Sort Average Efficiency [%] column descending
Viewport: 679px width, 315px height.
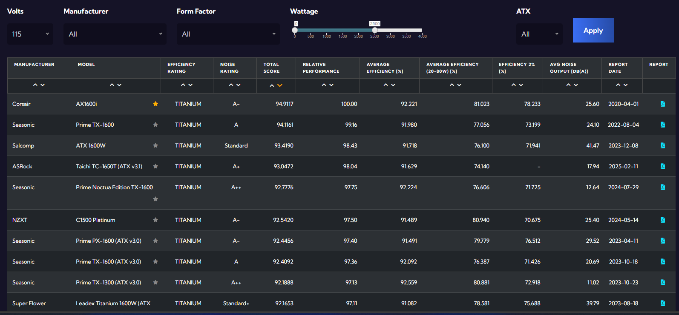(393, 85)
